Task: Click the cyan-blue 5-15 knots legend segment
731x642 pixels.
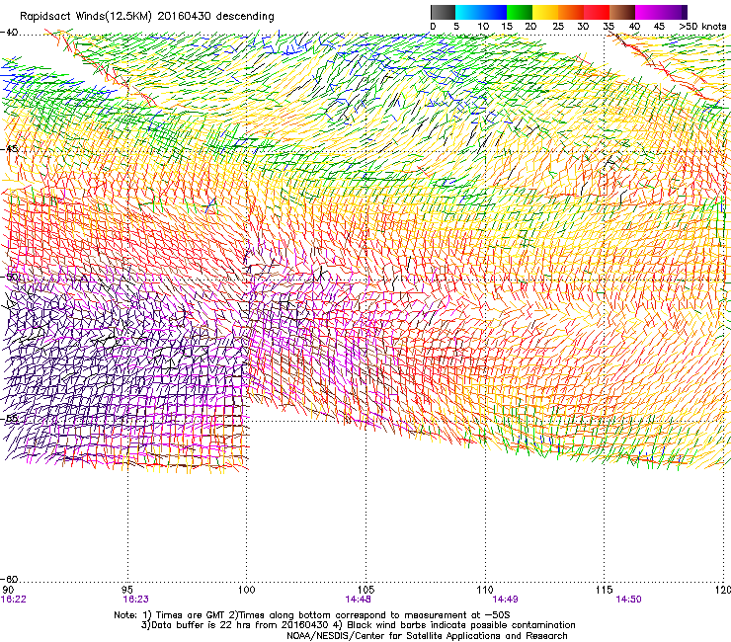Action: [481, 12]
